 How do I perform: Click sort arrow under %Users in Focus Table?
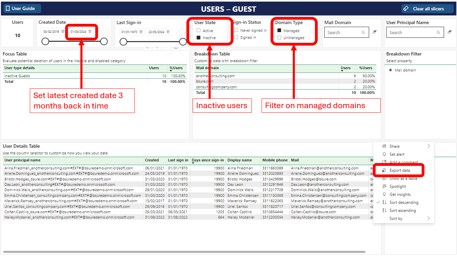(x=171, y=71)
